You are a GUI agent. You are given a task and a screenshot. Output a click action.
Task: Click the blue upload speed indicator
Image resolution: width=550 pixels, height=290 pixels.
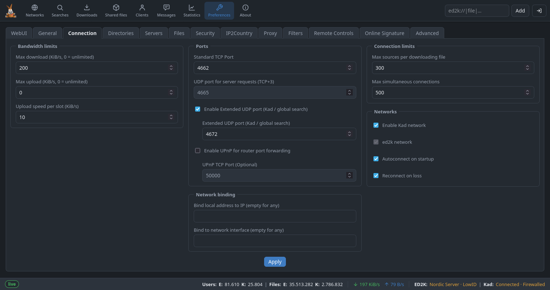pyautogui.click(x=394, y=284)
